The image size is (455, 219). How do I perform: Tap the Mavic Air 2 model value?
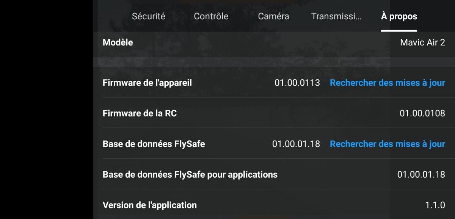click(x=422, y=42)
